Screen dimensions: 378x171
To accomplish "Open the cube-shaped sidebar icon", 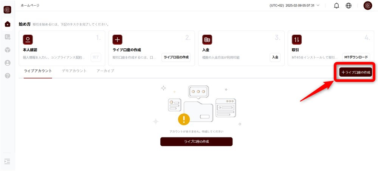I will point(8,50).
